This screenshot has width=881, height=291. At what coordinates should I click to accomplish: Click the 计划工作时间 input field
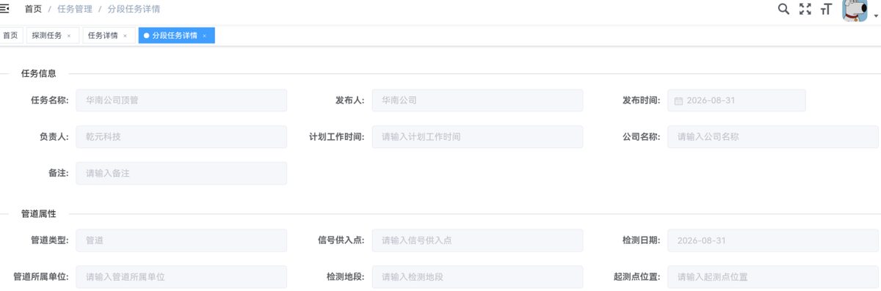pyautogui.click(x=477, y=136)
